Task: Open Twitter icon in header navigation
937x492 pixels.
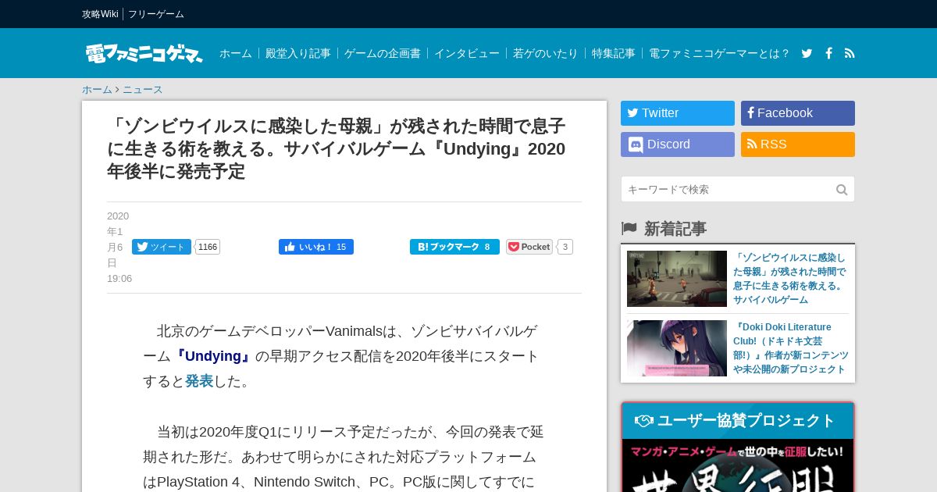Action: click(x=807, y=53)
